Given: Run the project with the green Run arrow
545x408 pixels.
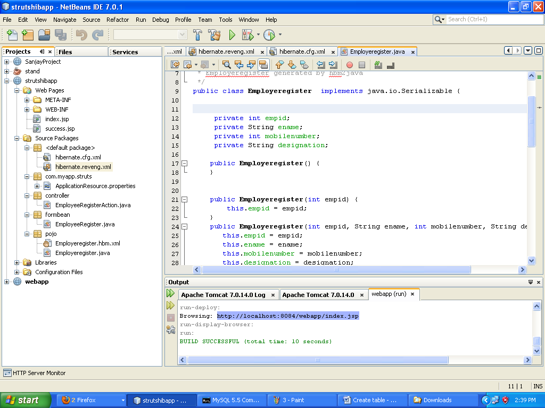Looking at the screenshot, I should [232, 35].
